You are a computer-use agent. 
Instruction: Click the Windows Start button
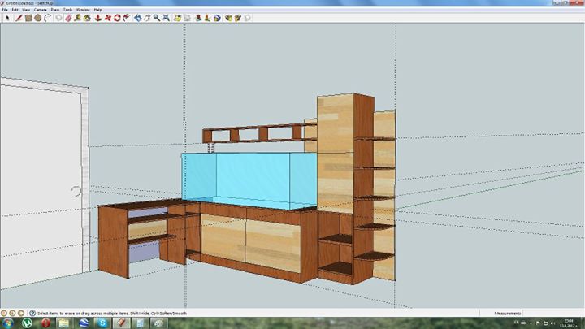(8, 323)
